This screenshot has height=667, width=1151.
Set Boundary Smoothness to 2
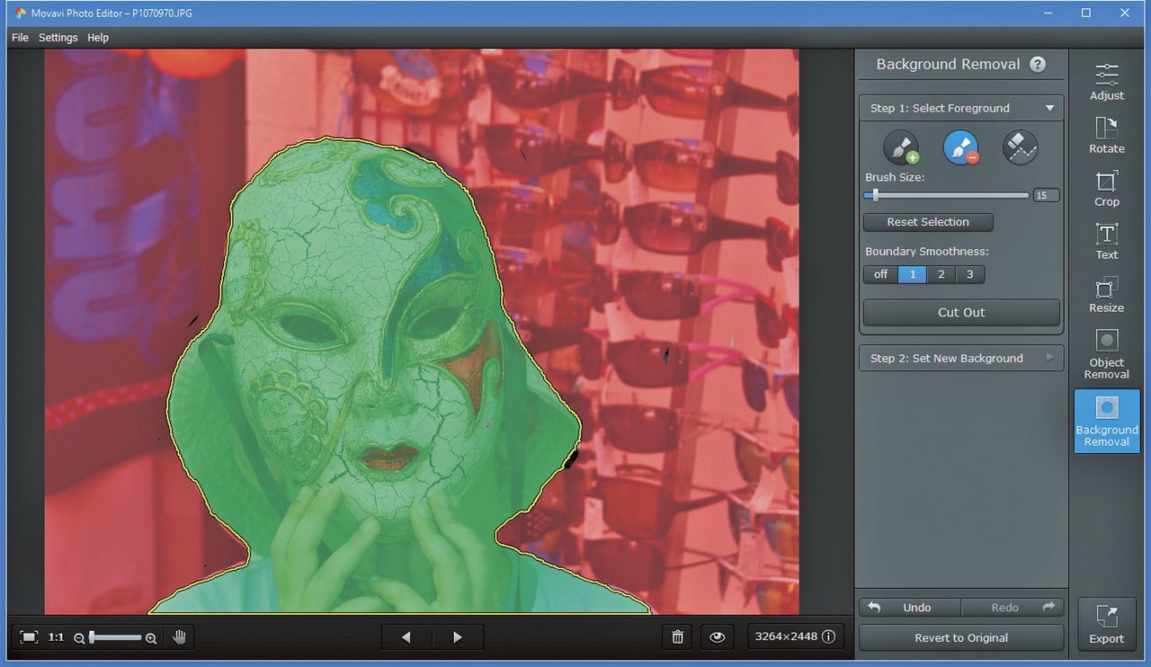click(x=941, y=274)
